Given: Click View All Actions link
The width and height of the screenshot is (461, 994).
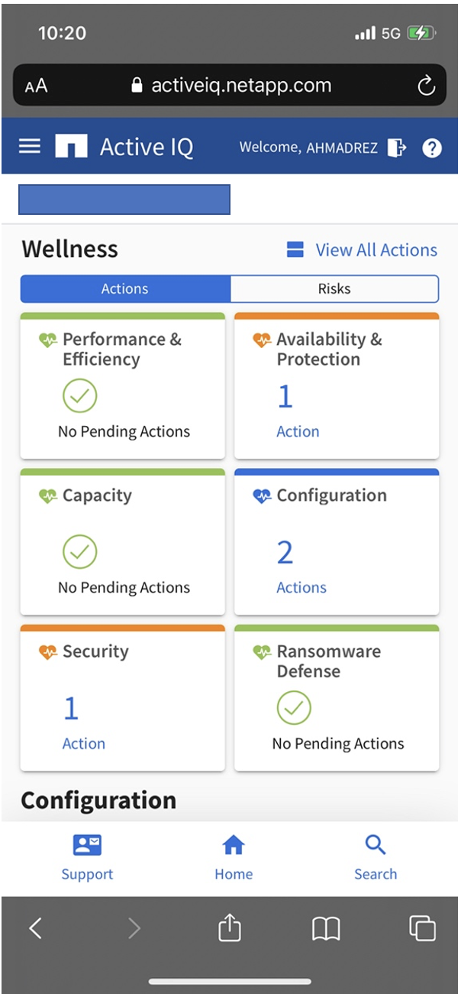Looking at the screenshot, I should (x=376, y=250).
